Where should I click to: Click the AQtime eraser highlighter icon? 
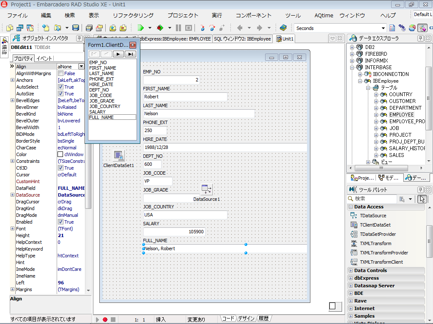[422, 28]
